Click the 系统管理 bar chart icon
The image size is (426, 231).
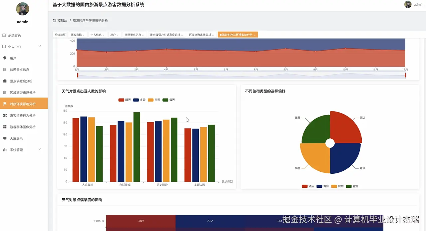(5, 150)
